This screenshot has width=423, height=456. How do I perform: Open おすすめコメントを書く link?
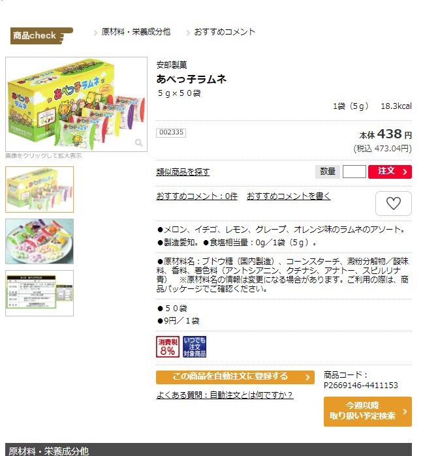289,196
